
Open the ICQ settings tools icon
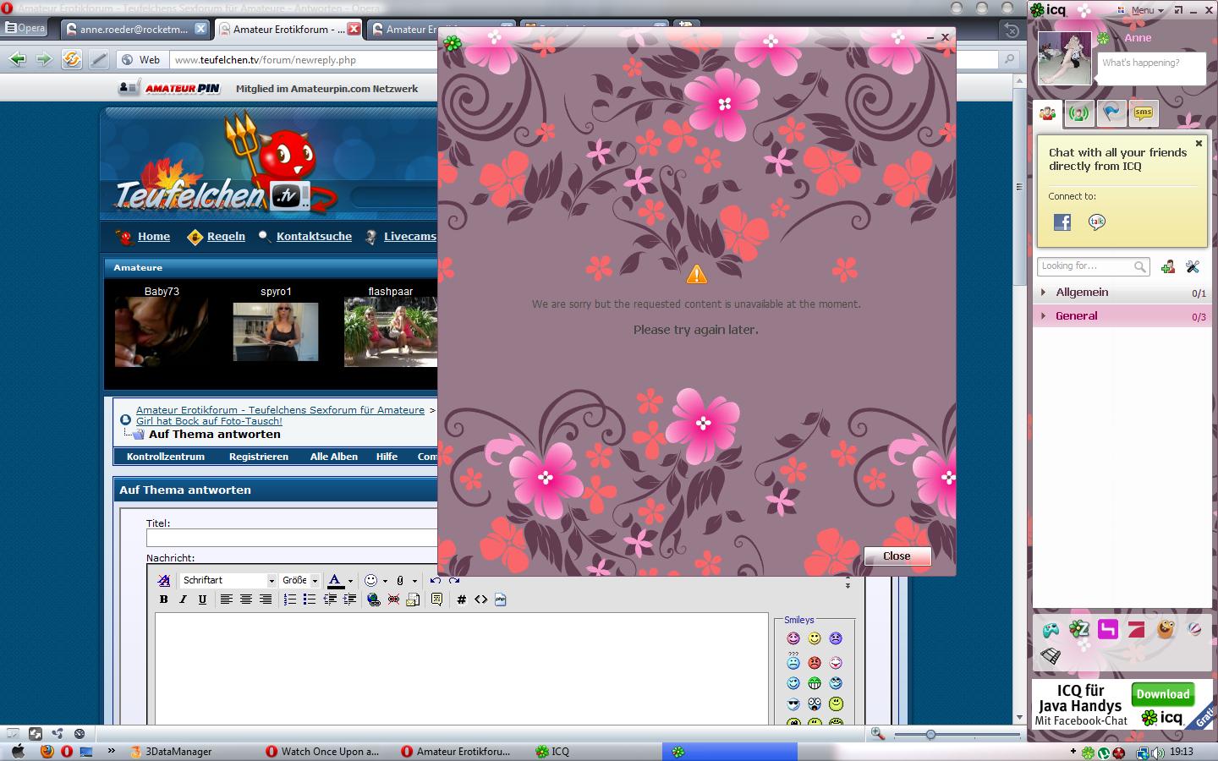1193,267
